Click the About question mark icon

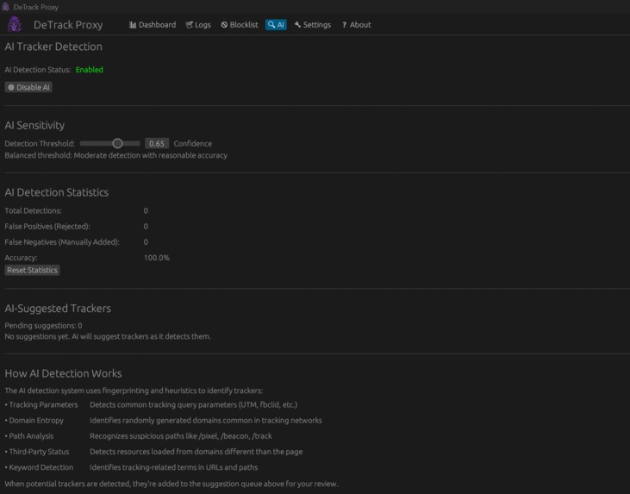(x=345, y=25)
